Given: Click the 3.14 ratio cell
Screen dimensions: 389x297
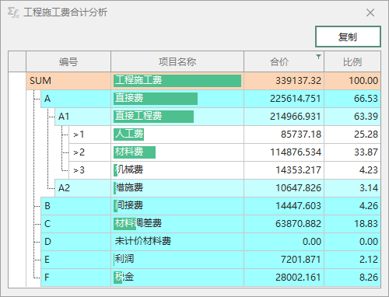Looking at the screenshot, I should tap(352, 188).
